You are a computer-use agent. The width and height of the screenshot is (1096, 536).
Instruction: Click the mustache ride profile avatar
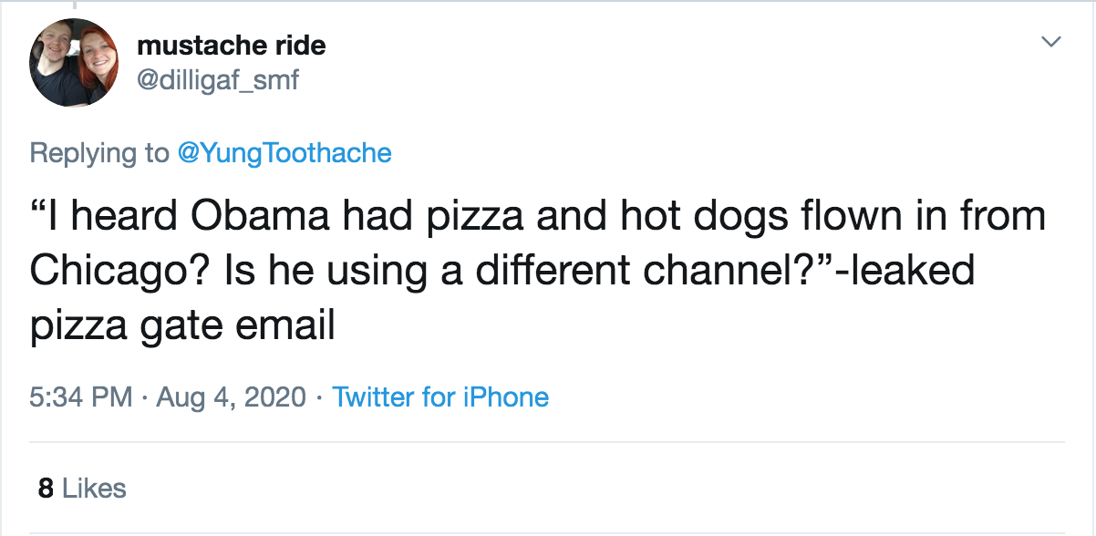[x=75, y=62]
